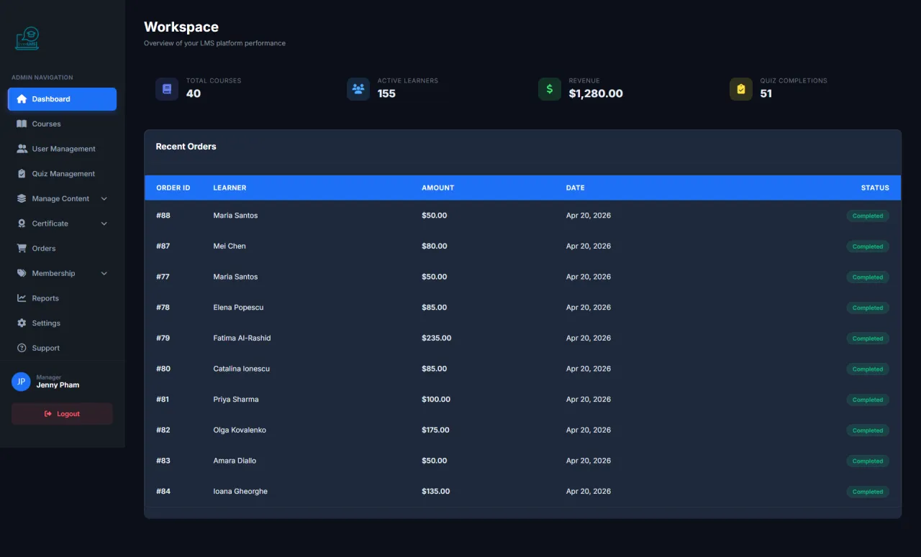921x557 pixels.
Task: Click Completed badge for order #79
Action: point(868,339)
